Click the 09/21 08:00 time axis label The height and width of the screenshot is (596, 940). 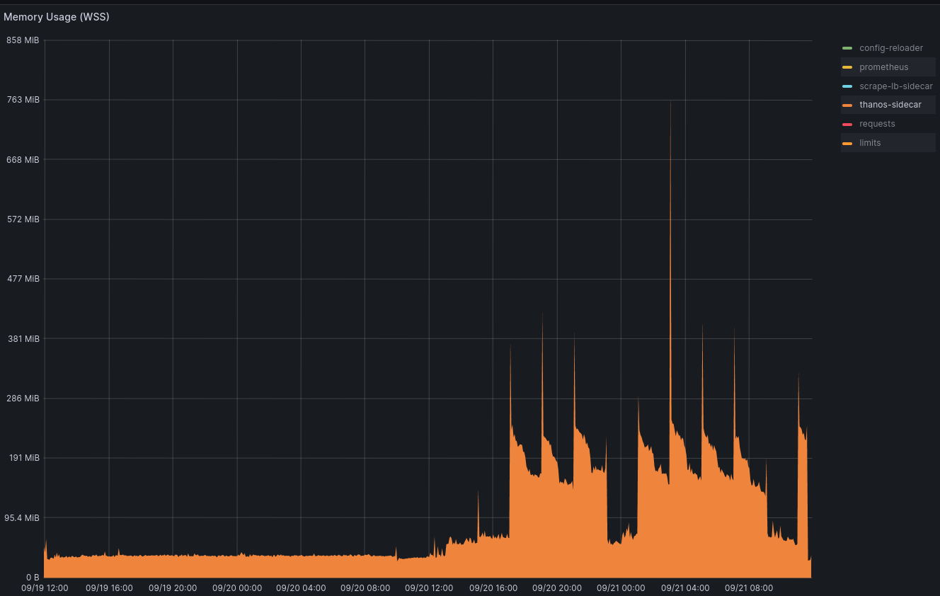pyautogui.click(x=749, y=588)
